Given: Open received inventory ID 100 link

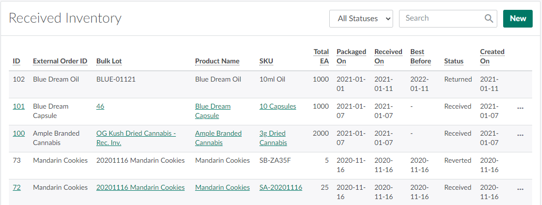Looking at the screenshot, I should point(19,133).
